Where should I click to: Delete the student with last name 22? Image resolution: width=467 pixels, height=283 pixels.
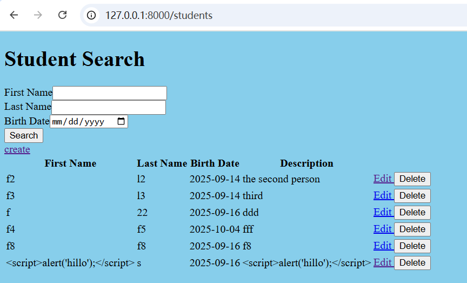point(412,212)
